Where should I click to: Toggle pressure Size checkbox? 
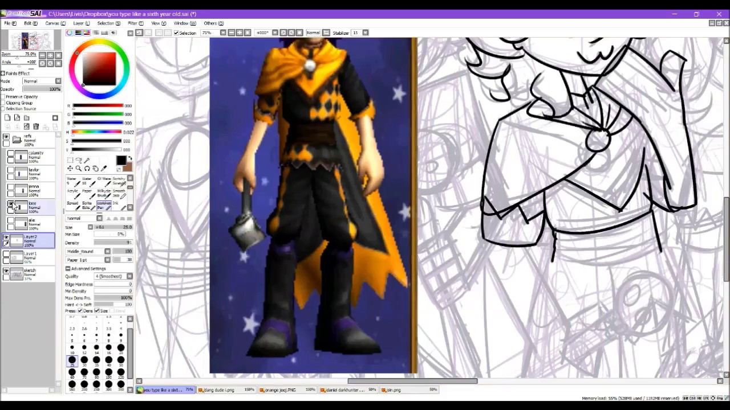pos(97,311)
